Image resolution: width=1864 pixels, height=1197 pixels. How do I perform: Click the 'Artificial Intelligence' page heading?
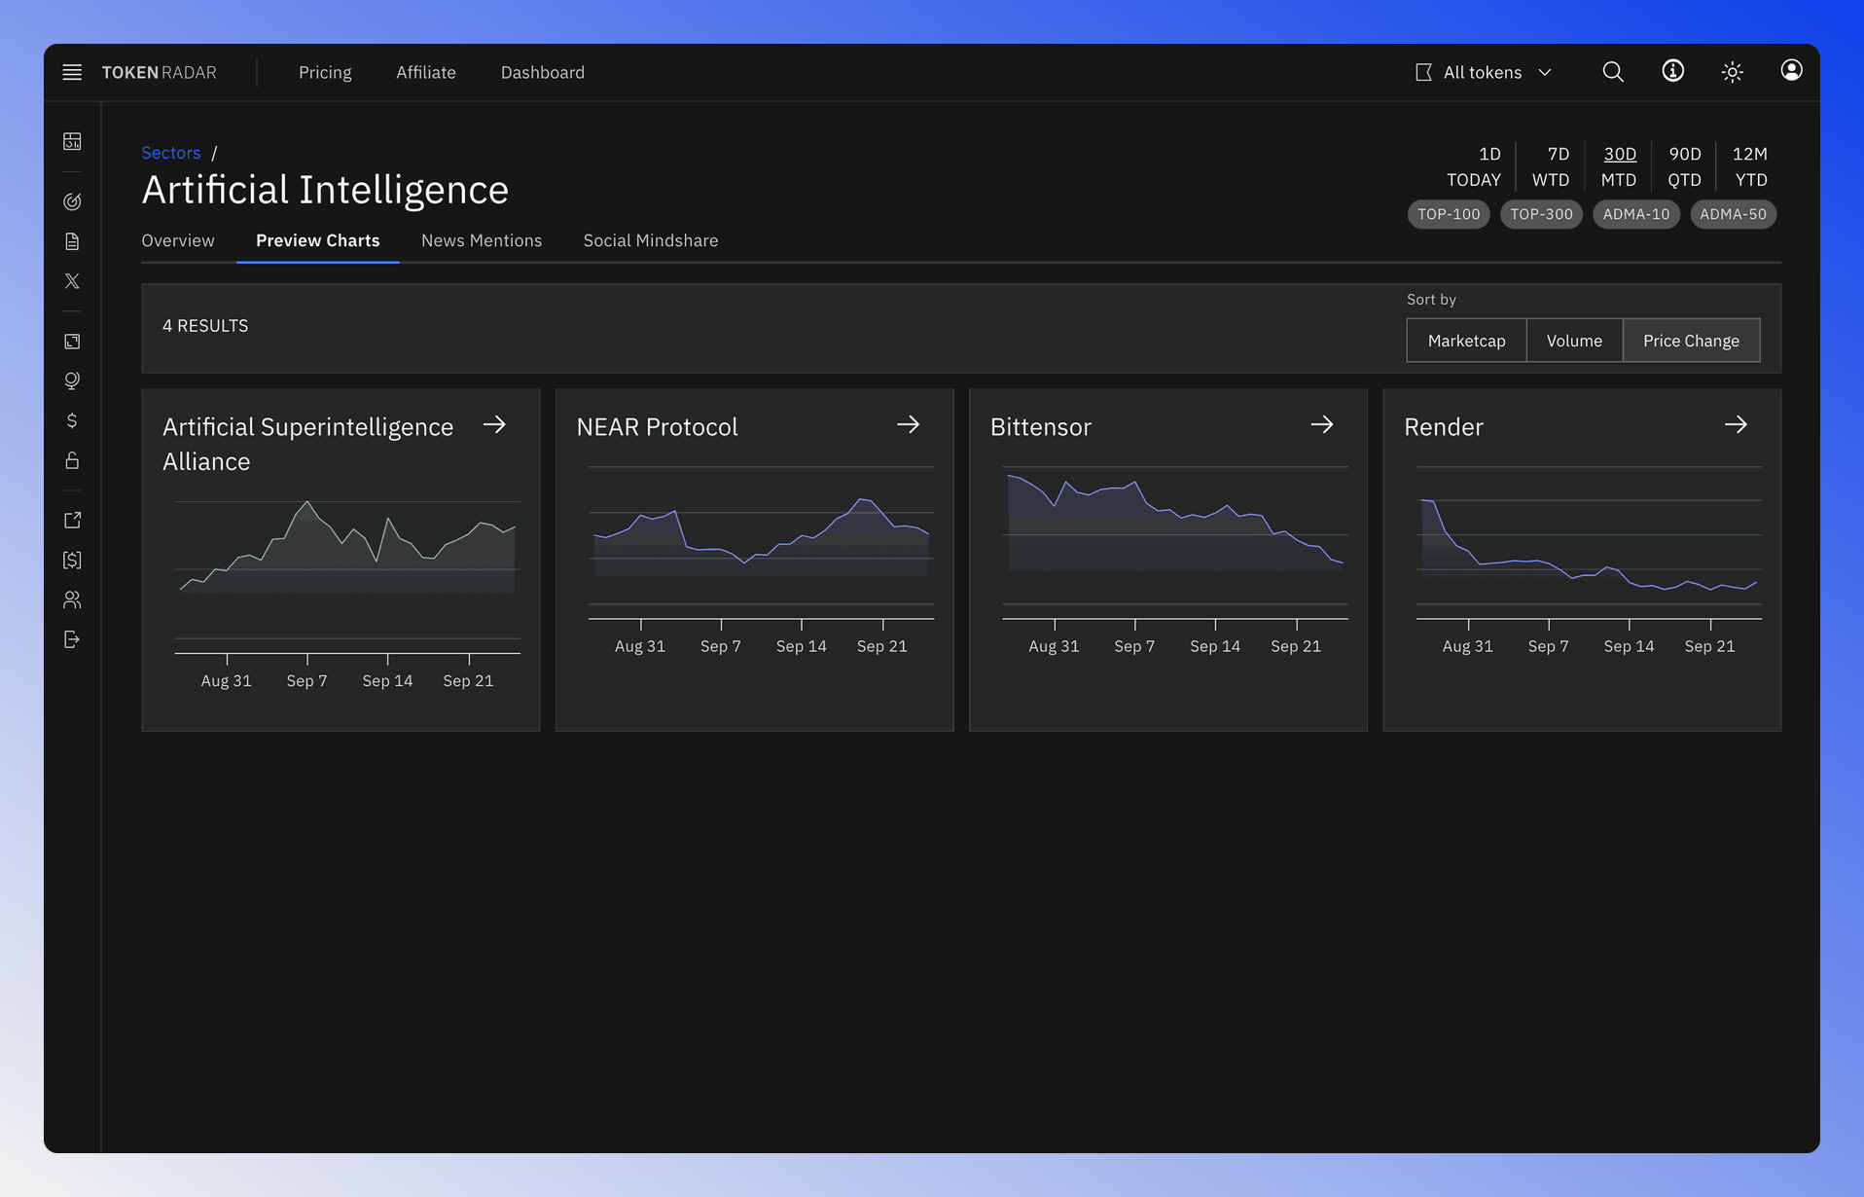click(325, 190)
